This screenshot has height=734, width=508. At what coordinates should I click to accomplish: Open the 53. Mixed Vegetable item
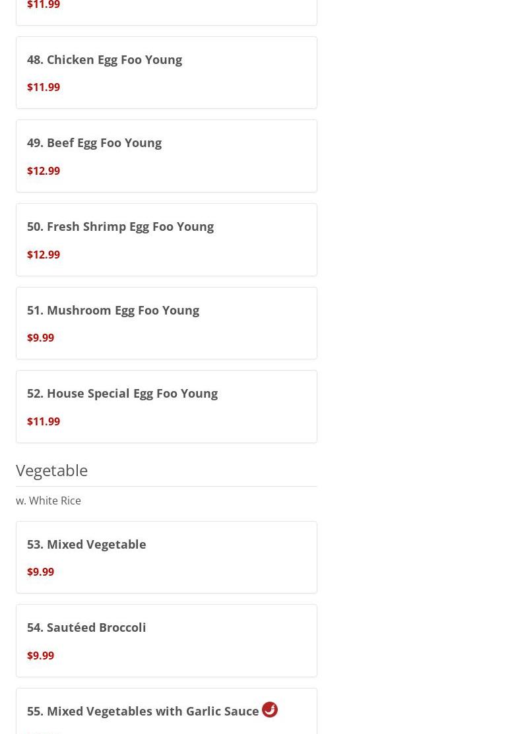click(86, 544)
